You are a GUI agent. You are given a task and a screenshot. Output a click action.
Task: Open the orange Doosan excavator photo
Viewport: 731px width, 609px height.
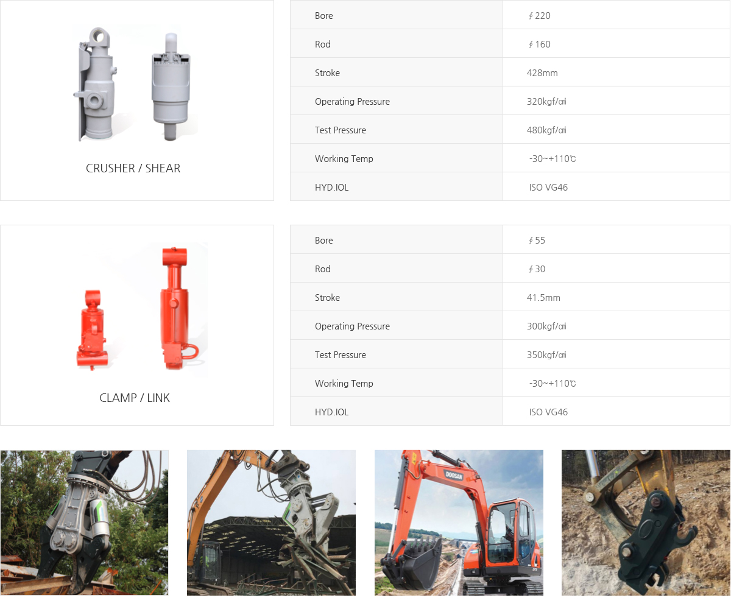pyautogui.click(x=459, y=523)
